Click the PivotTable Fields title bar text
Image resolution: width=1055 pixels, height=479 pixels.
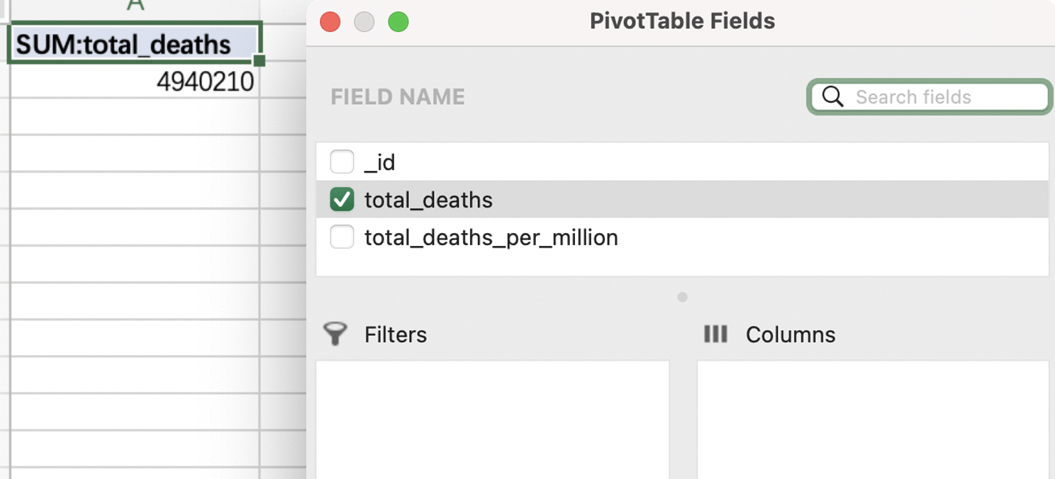pos(682,21)
